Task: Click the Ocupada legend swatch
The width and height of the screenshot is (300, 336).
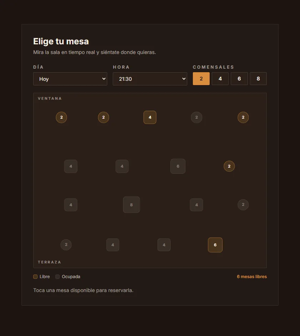Action: 57,277
